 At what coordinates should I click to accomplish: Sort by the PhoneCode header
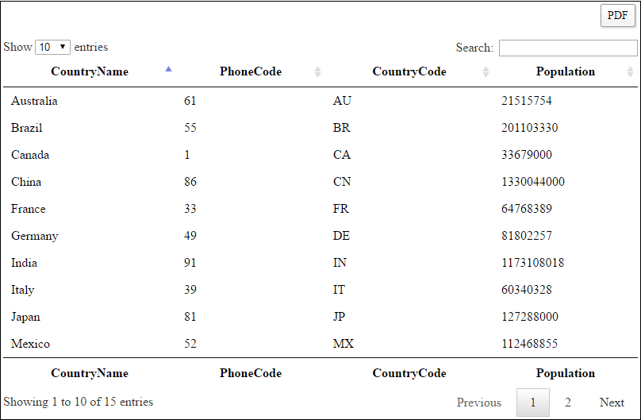251,71
